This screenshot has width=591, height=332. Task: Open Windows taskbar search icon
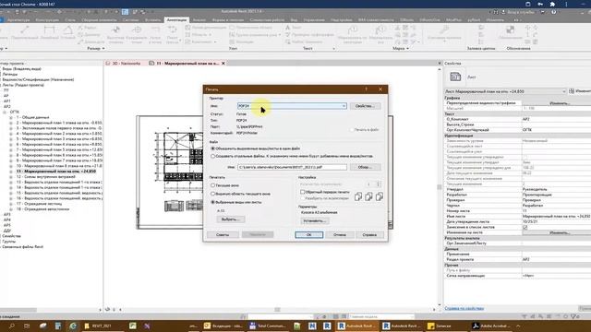pos(12,326)
